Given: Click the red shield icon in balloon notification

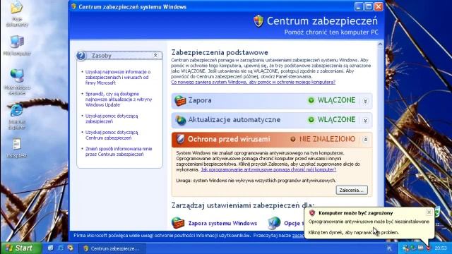Looking at the screenshot, I should [312, 213].
